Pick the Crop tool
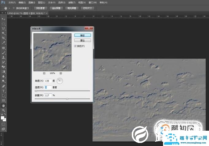The height and width of the screenshot is (146, 209). 4,38
